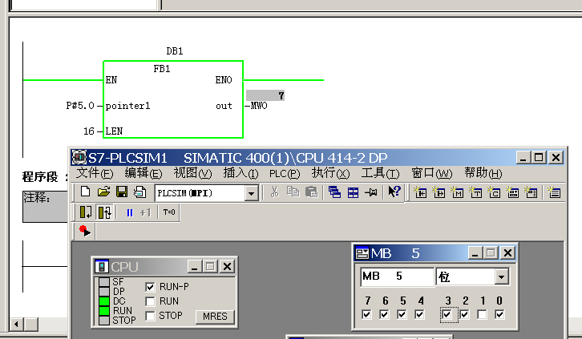Check the STOP mode checkbox

tap(150, 316)
